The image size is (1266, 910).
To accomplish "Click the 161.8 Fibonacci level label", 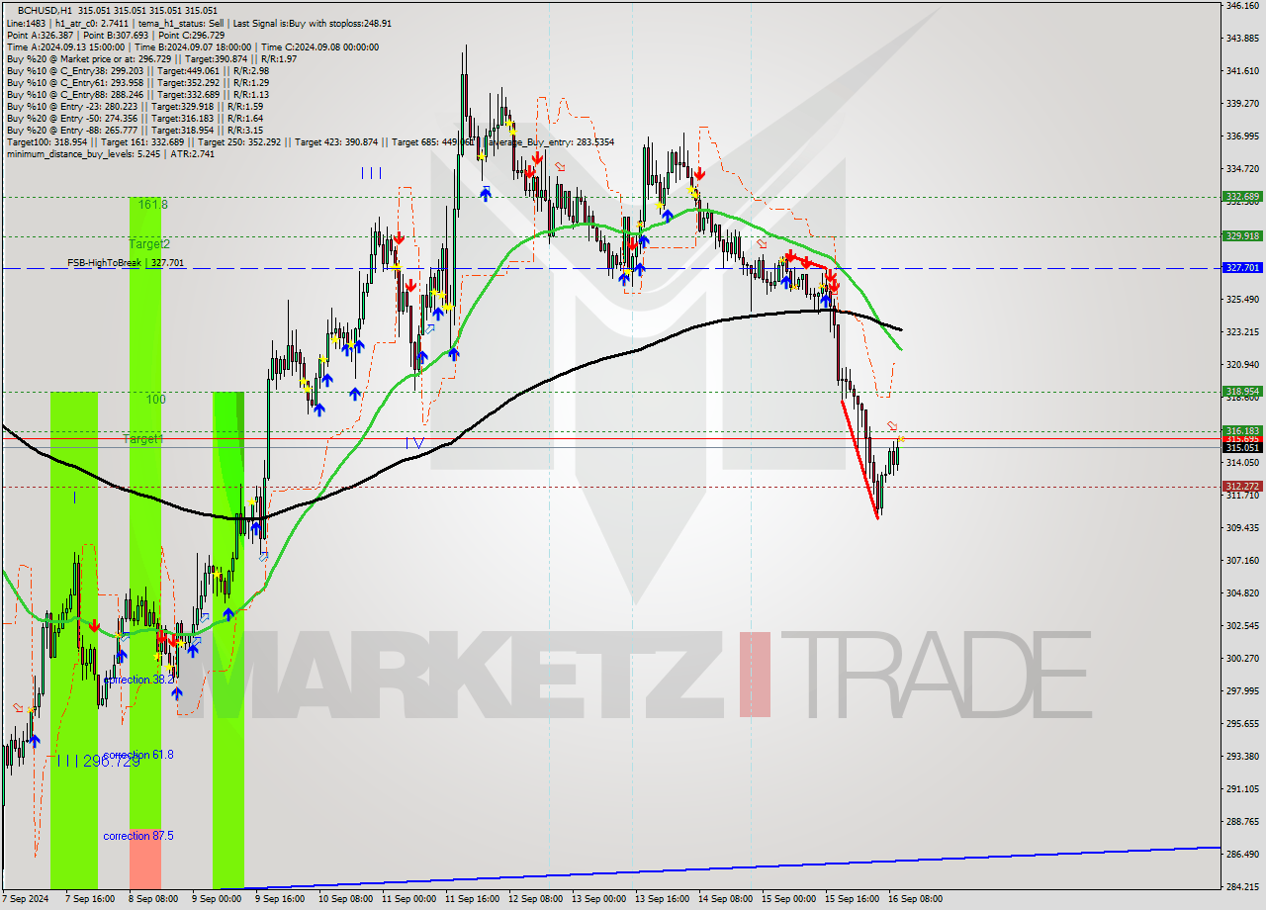I will coord(152,205).
